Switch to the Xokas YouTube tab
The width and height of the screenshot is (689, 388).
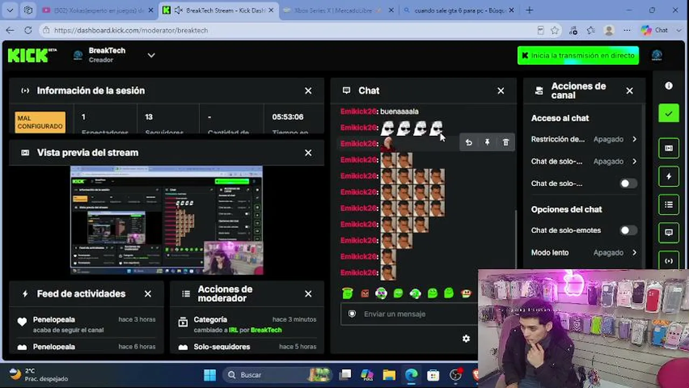click(x=98, y=10)
